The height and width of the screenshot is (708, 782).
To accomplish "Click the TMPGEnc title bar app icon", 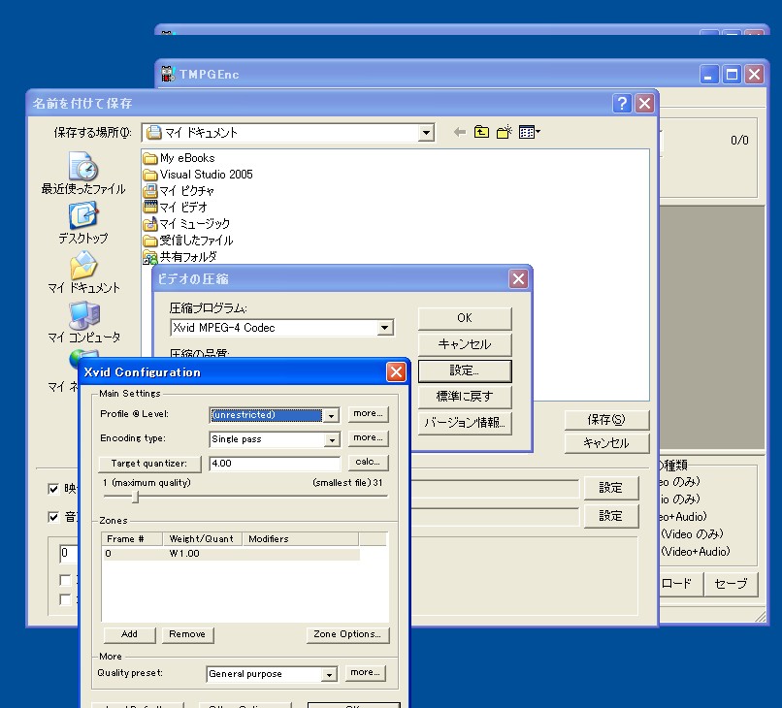I will [168, 74].
